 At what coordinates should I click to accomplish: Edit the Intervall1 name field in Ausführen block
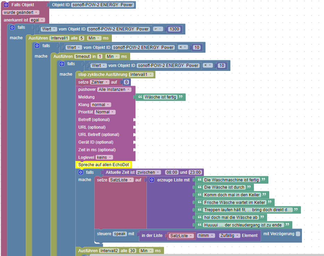[59, 38]
